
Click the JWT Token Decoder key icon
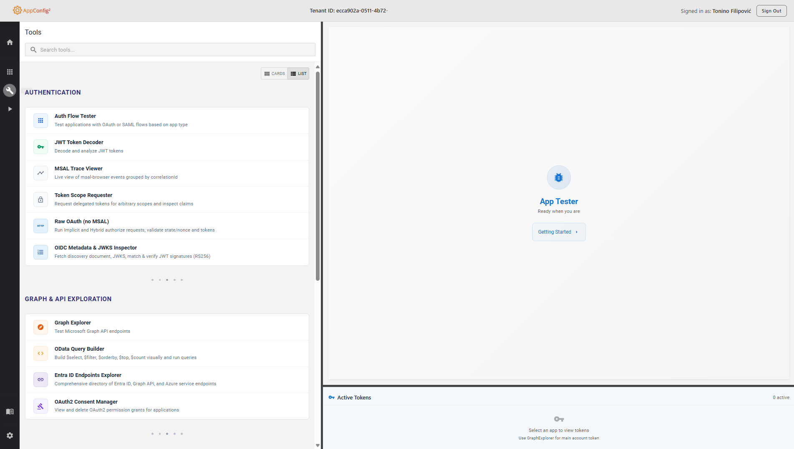click(40, 147)
